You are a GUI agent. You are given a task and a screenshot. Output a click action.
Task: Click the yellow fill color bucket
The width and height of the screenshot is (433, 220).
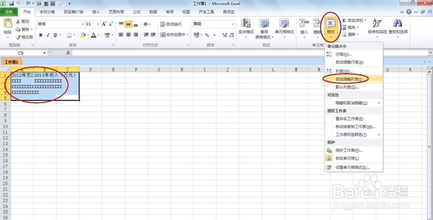click(83, 35)
